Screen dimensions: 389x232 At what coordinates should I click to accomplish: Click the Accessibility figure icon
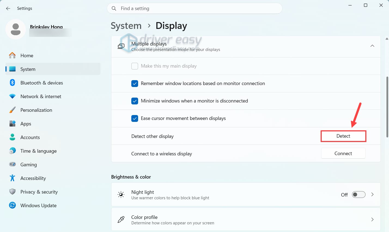click(x=12, y=178)
